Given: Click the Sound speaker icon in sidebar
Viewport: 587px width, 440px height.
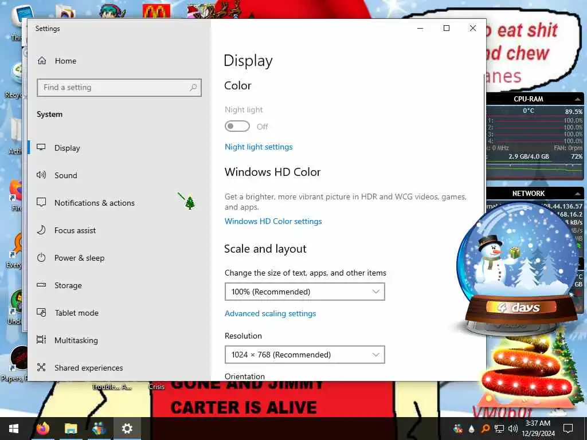Looking at the screenshot, I should [x=41, y=175].
